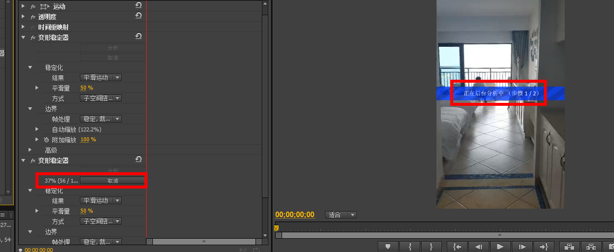614x252 pixels.
Task: Open the second 方式 dropdown
Action: pyautogui.click(x=101, y=221)
